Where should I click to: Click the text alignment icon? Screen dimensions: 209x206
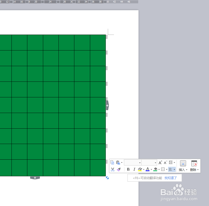170,170
